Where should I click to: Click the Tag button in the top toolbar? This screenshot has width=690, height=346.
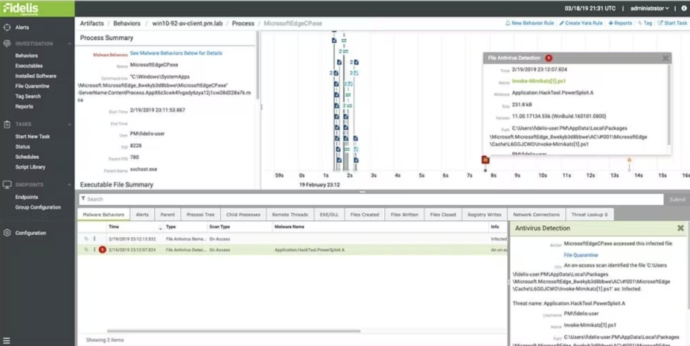645,23
